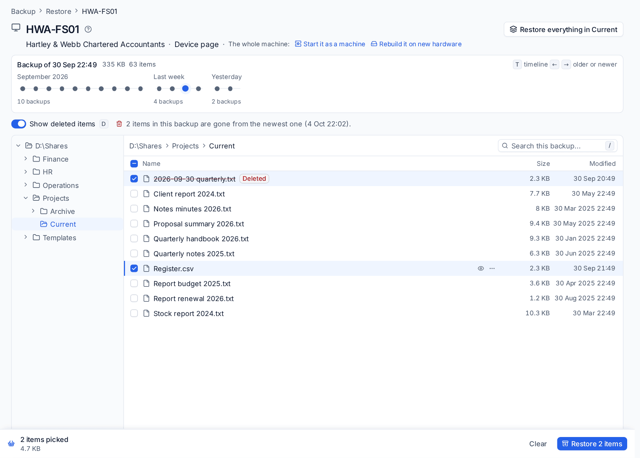Check the Report renewal 2026.txt checkbox
Viewport: 640px width, 458px height.
134,298
